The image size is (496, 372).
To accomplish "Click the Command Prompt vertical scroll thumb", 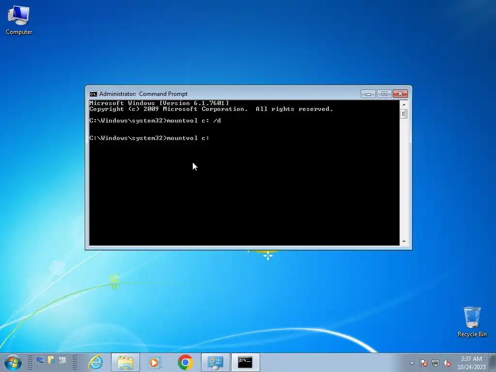I will [x=403, y=113].
